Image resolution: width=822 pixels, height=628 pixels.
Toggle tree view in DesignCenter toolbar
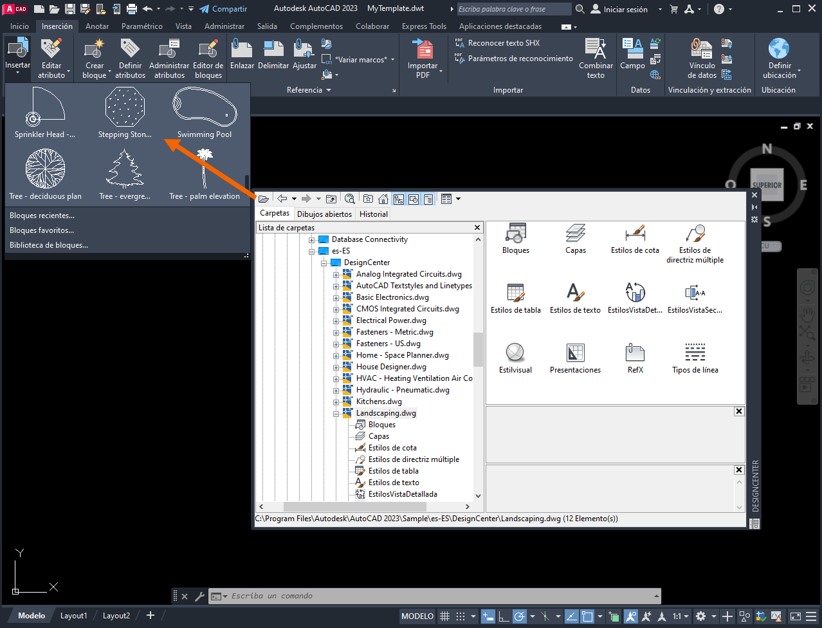pos(399,199)
